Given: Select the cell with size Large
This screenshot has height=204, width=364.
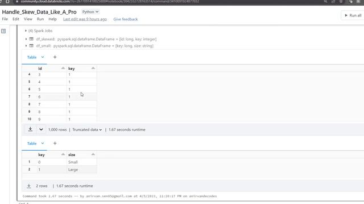Looking at the screenshot, I should tap(81, 169).
